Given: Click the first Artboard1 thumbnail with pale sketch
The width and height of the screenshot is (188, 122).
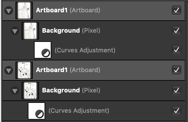Looking at the screenshot, I should [24, 10].
